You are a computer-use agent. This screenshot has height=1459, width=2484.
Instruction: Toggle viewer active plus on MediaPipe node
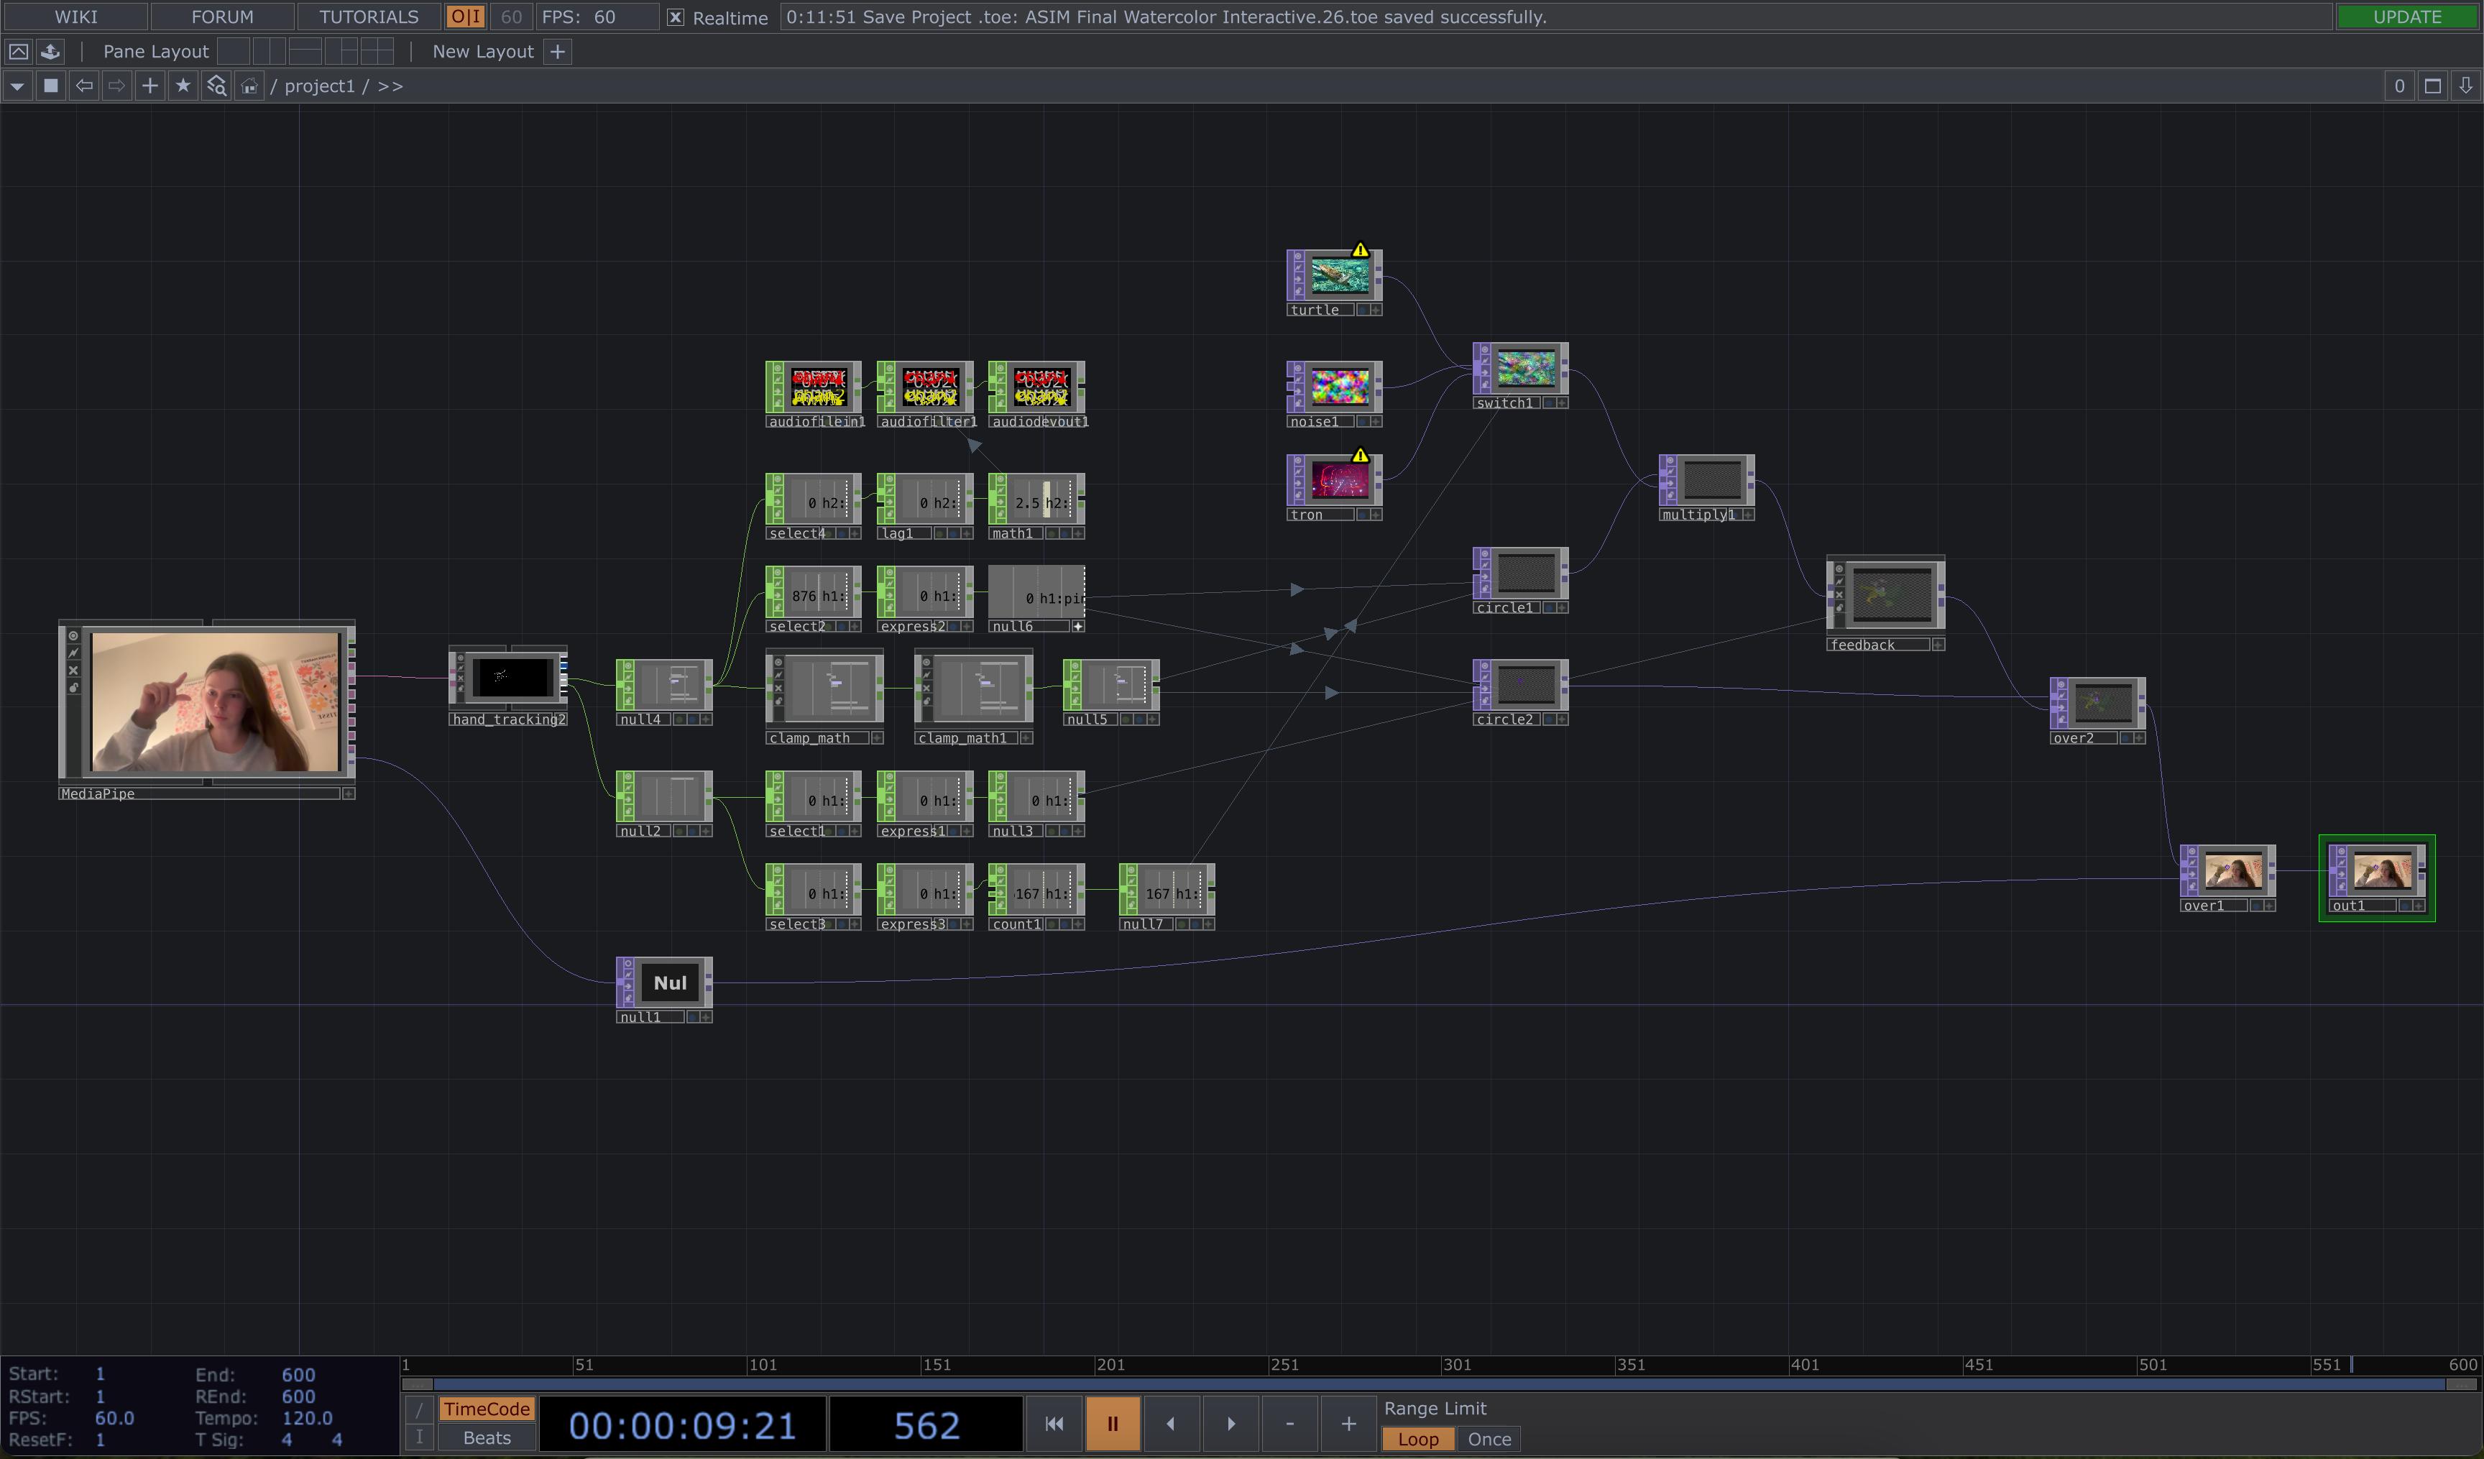(348, 793)
